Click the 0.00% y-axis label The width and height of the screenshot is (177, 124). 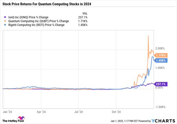[159, 88]
